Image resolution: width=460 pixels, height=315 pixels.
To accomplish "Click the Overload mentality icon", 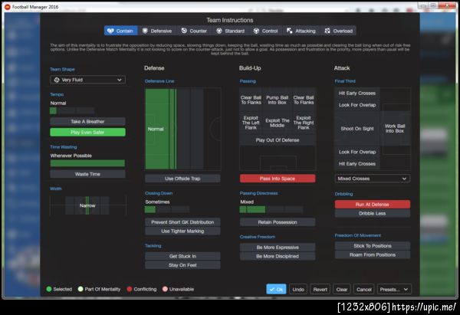I will coord(327,31).
